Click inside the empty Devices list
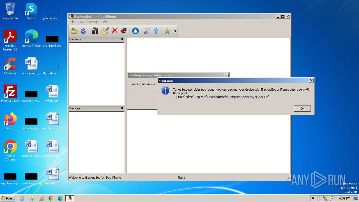359x202 pixels. coord(97,143)
